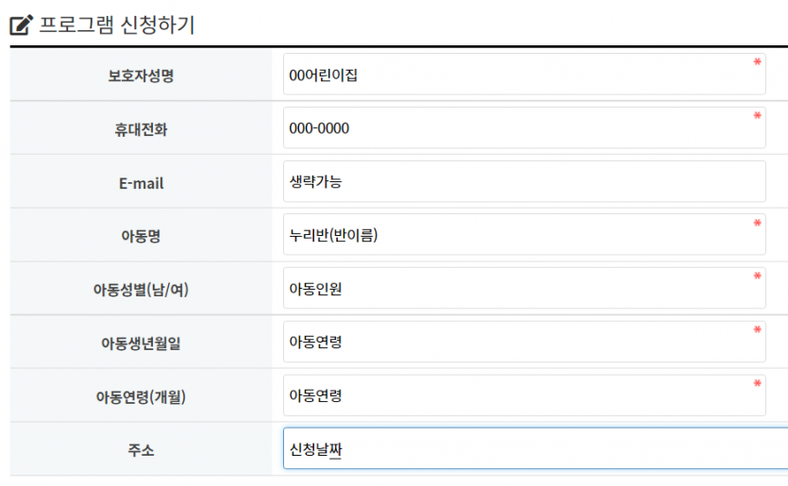The height and width of the screenshot is (486, 788).
Task: Click the red asterisk in 아동연령(개월) field
Action: pyautogui.click(x=757, y=383)
